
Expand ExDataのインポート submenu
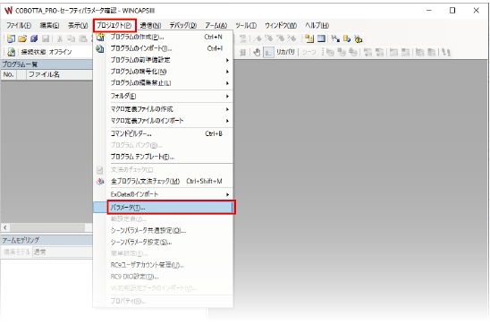point(227,194)
